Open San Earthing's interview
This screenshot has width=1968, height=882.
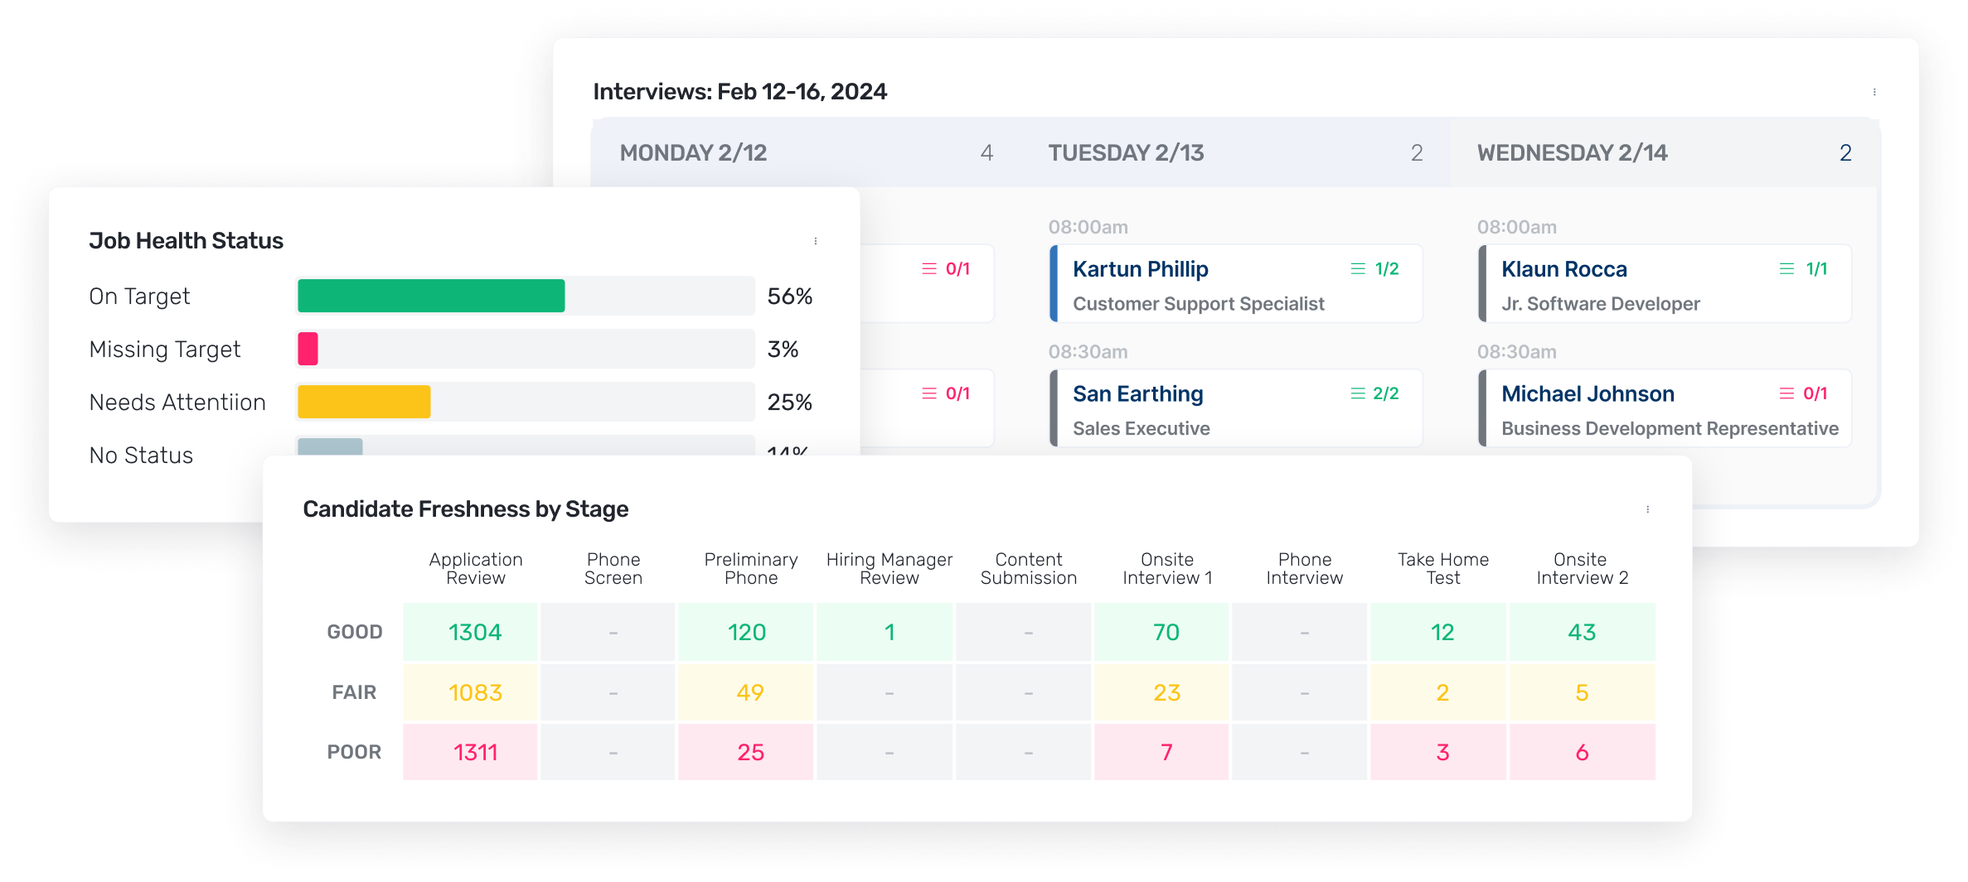click(1137, 394)
